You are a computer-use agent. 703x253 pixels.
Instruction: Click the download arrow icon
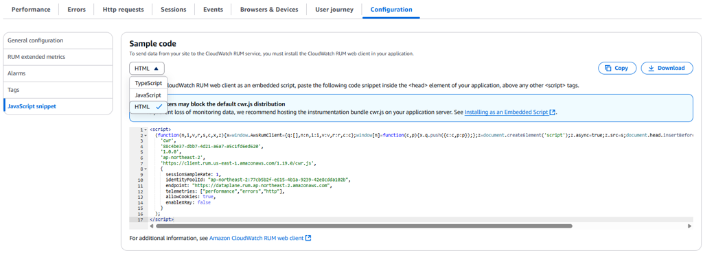click(651, 68)
